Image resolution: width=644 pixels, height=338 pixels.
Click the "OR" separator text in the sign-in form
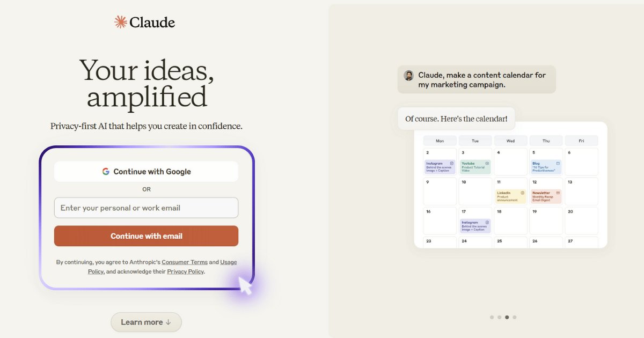click(x=147, y=189)
